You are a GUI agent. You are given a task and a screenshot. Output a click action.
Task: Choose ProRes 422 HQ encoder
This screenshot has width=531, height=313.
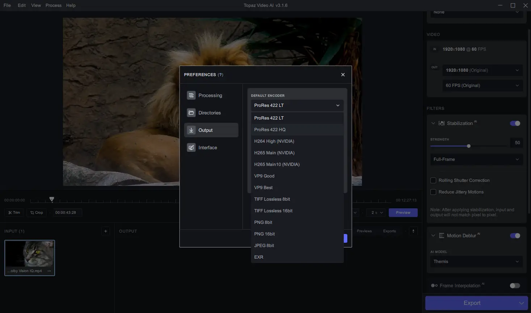click(297, 130)
